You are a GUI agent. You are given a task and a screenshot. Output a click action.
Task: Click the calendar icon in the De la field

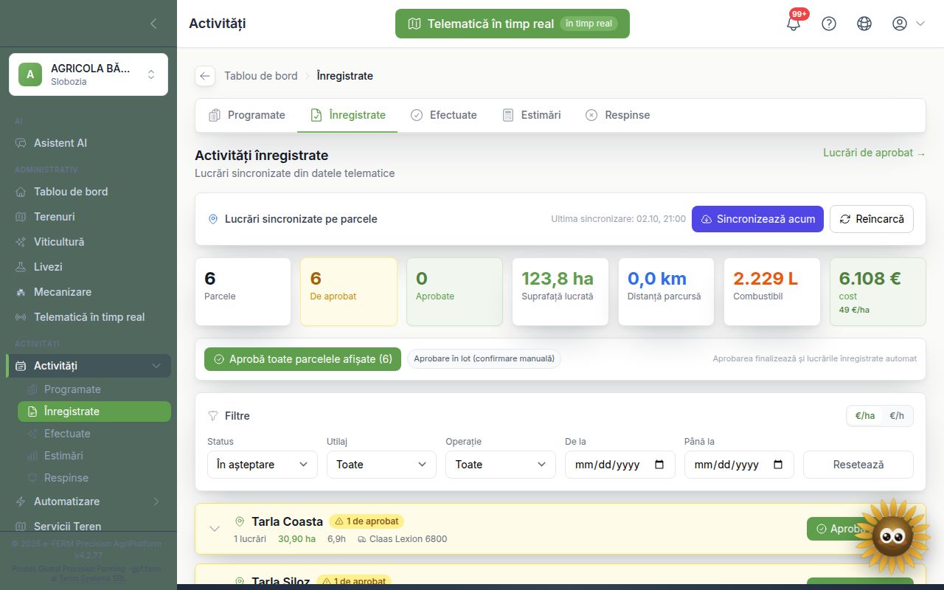(659, 465)
